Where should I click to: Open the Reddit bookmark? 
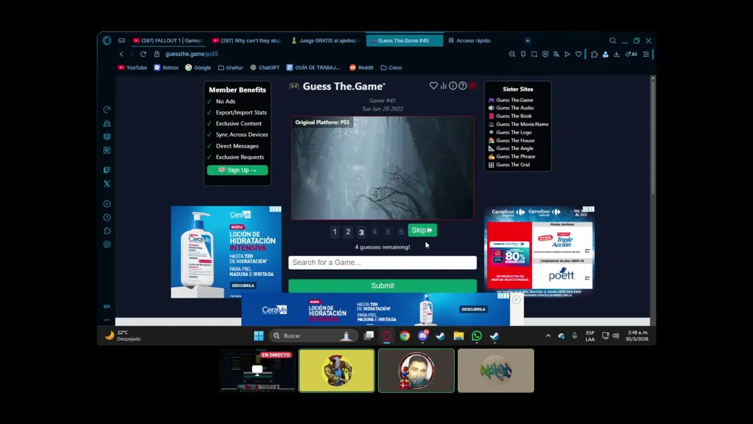[x=361, y=68]
